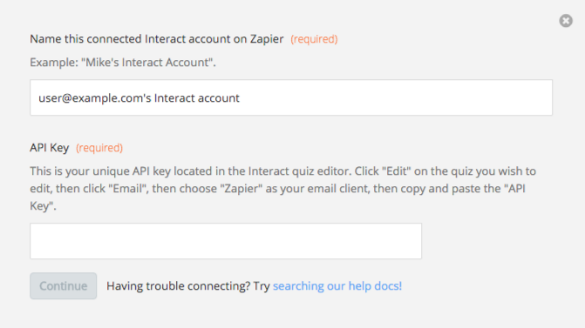585x328 pixels.
Task: Click the Interact quiz editor phrase
Action: (x=300, y=171)
